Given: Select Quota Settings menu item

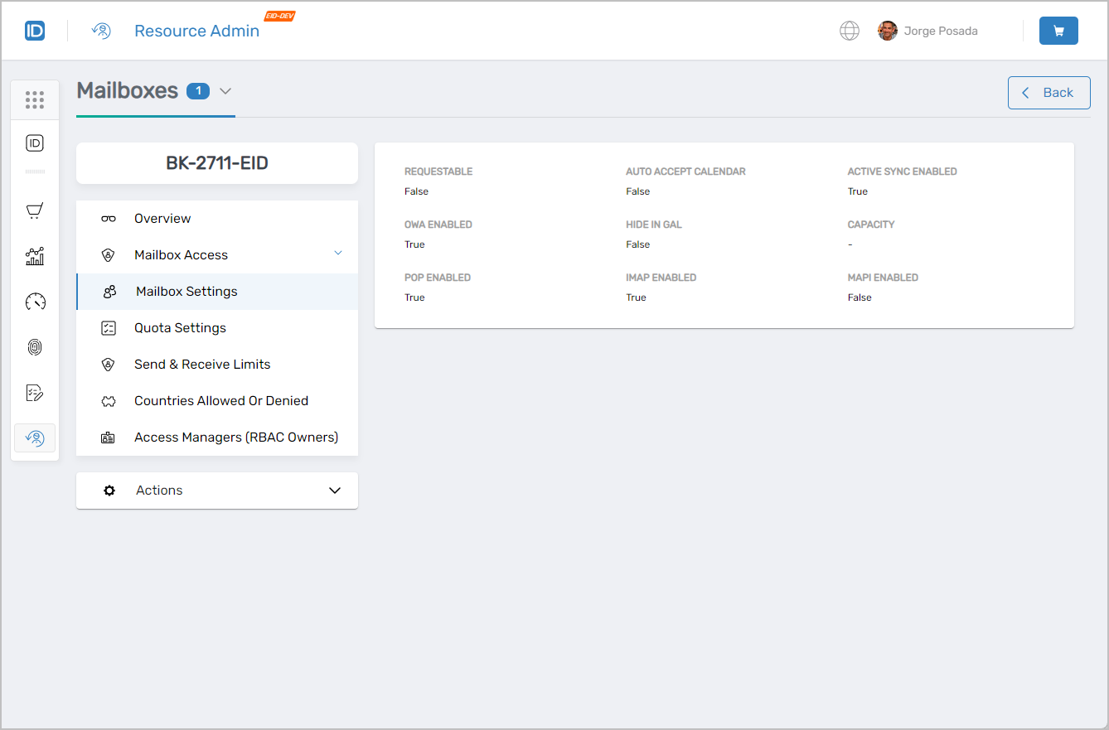Looking at the screenshot, I should (180, 328).
